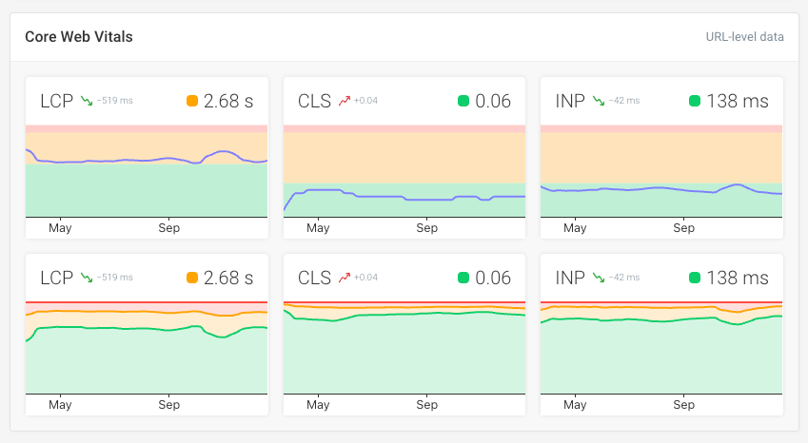Click the "URL-level data" link
The image size is (808, 443).
[x=744, y=37]
